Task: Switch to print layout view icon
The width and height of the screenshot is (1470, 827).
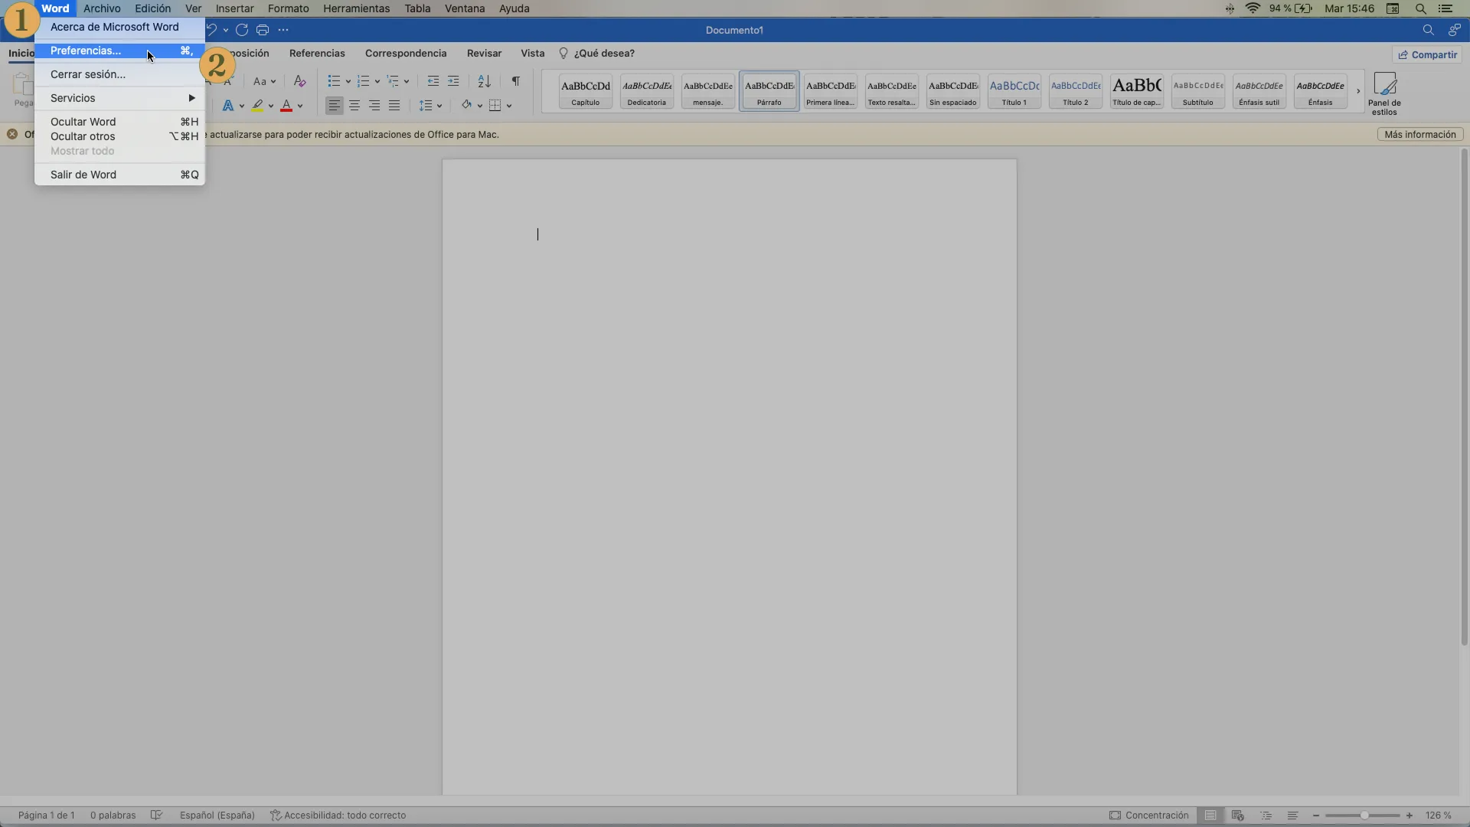Action: coord(1210,816)
